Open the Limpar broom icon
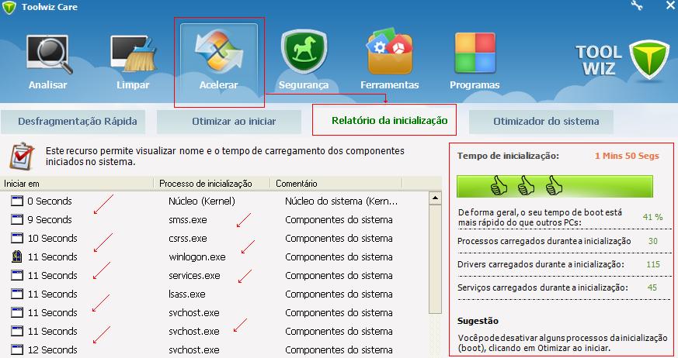Viewport: 678px width, 358px height. coord(135,54)
